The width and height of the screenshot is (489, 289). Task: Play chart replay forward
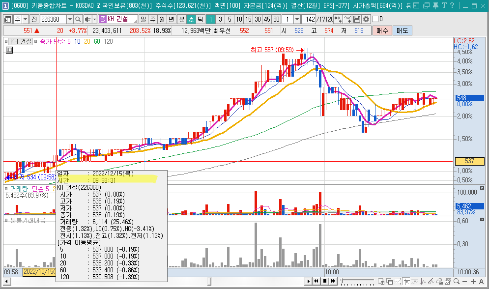click(x=308, y=281)
